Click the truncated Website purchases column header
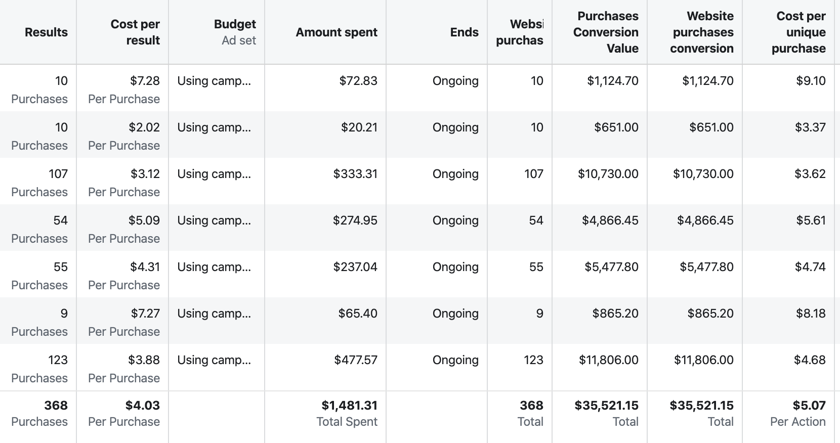 (520, 32)
